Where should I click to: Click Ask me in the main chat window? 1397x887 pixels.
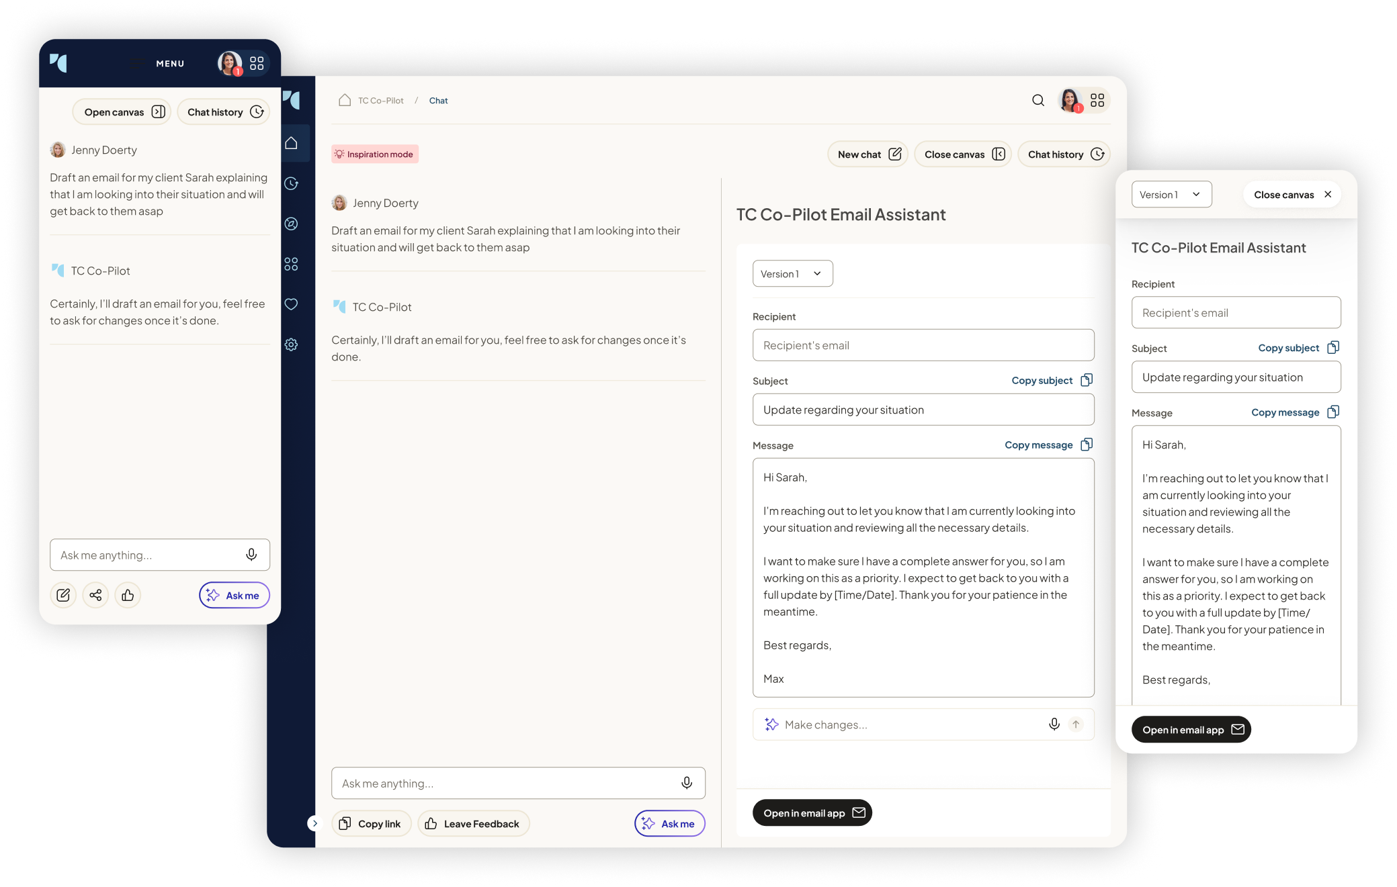point(670,823)
